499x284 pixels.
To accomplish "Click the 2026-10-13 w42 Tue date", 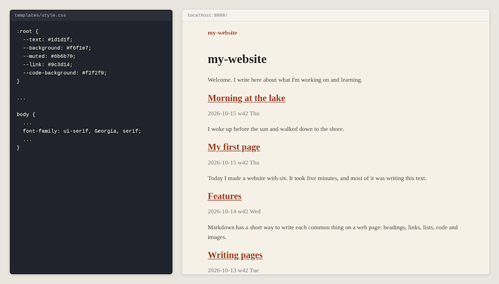I will click(x=233, y=270).
